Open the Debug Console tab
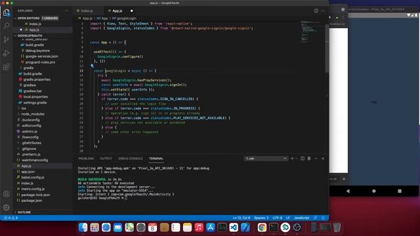 pyautogui.click(x=131, y=159)
